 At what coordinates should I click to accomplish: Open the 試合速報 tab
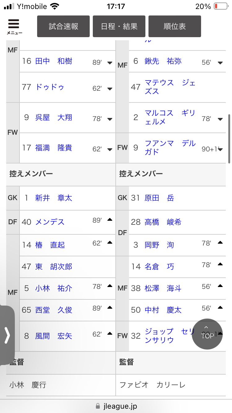click(x=63, y=26)
